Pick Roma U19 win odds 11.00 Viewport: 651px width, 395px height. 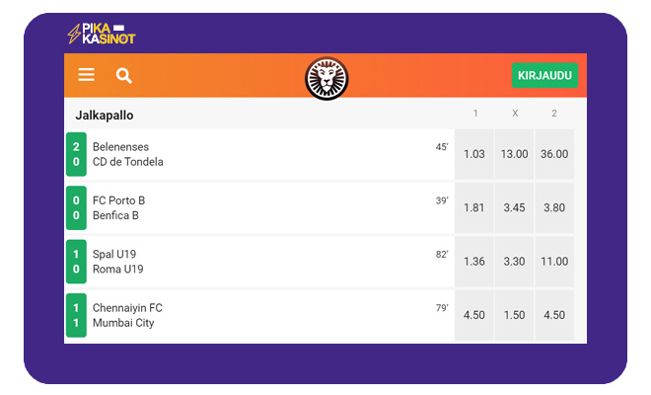(x=554, y=262)
